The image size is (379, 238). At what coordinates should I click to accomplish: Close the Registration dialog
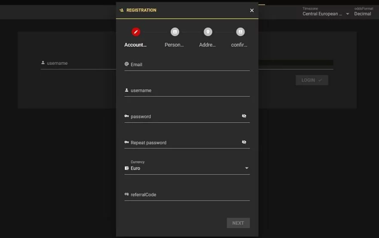pos(252,10)
